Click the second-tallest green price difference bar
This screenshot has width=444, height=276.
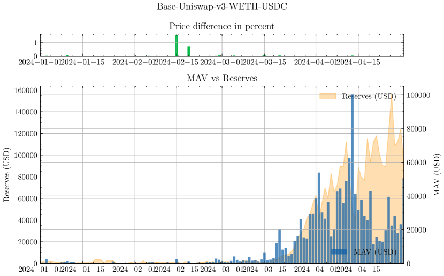point(189,51)
